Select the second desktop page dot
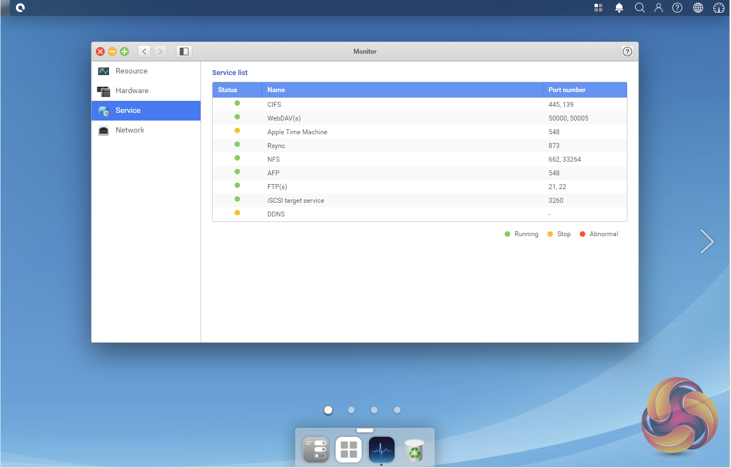Image resolution: width=731 pixels, height=468 pixels. pos(351,410)
